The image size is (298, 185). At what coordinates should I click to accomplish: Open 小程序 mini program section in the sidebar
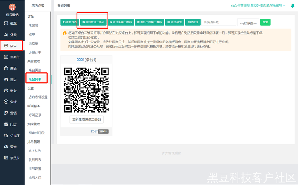coord(12,136)
